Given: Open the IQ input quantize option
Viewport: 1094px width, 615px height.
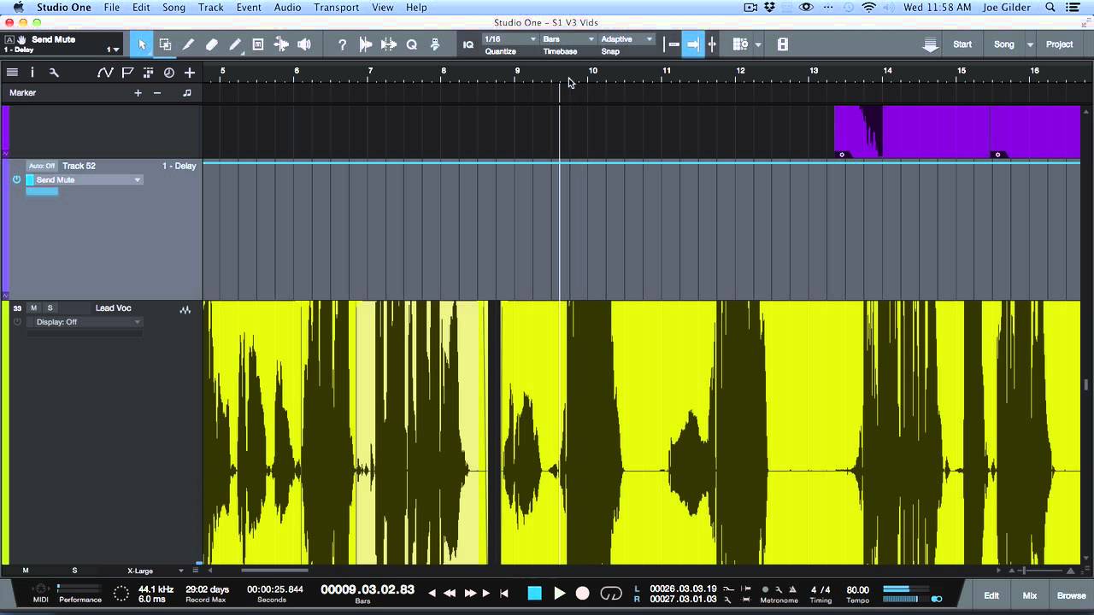Looking at the screenshot, I should (468, 44).
